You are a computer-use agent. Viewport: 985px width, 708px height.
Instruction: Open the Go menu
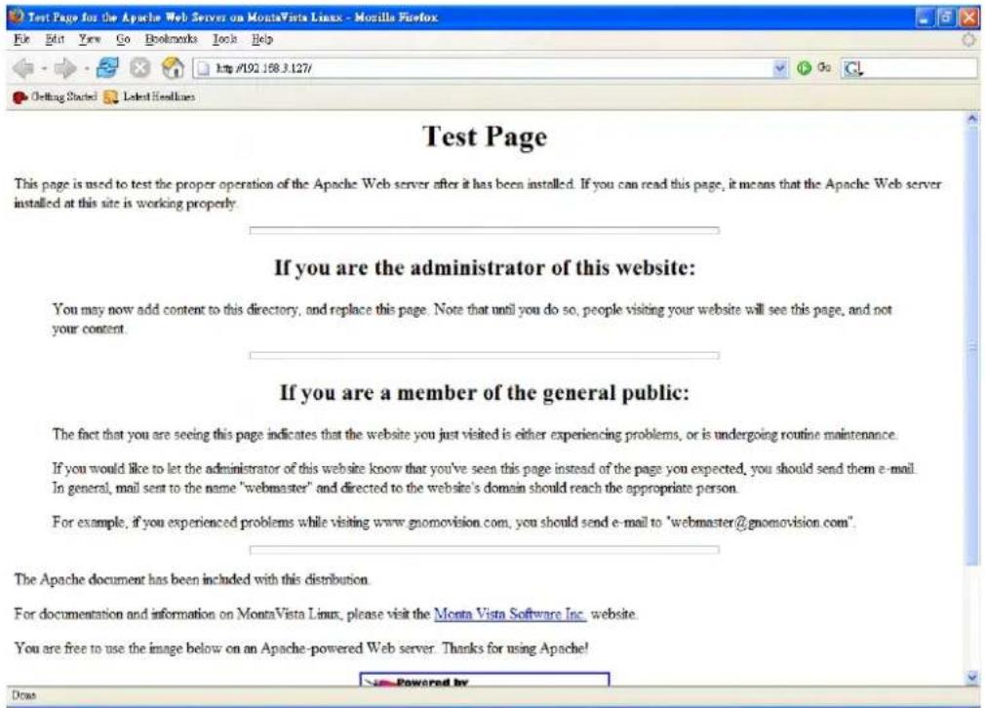click(123, 39)
